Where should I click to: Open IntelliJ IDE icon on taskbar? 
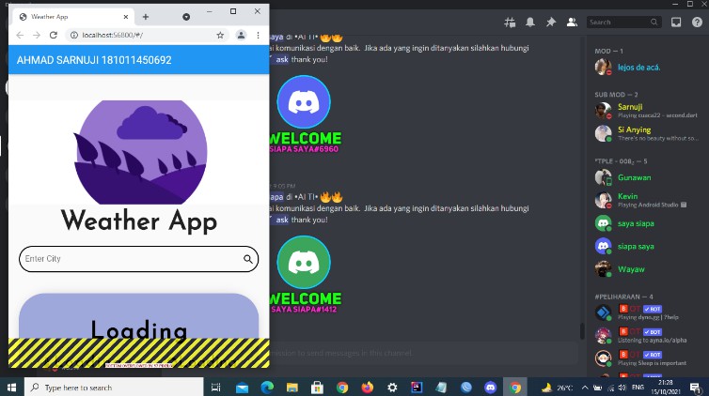point(417,388)
